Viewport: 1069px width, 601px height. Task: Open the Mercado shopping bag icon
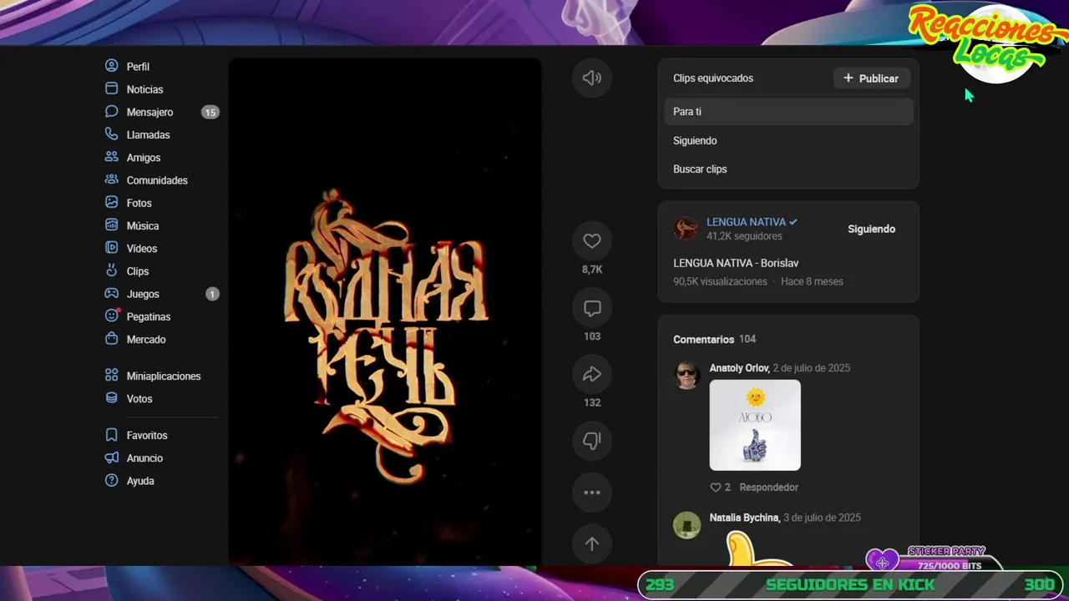[111, 339]
